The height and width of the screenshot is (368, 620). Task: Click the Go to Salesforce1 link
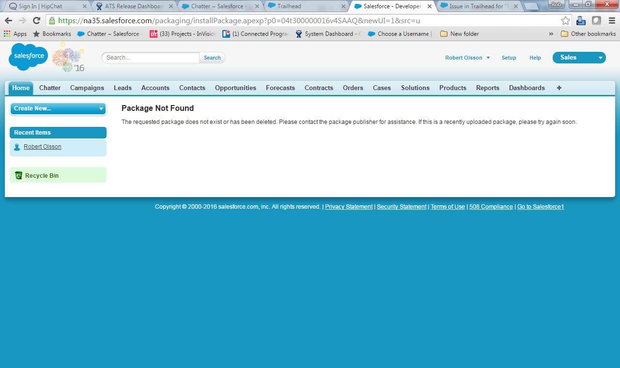(x=541, y=207)
